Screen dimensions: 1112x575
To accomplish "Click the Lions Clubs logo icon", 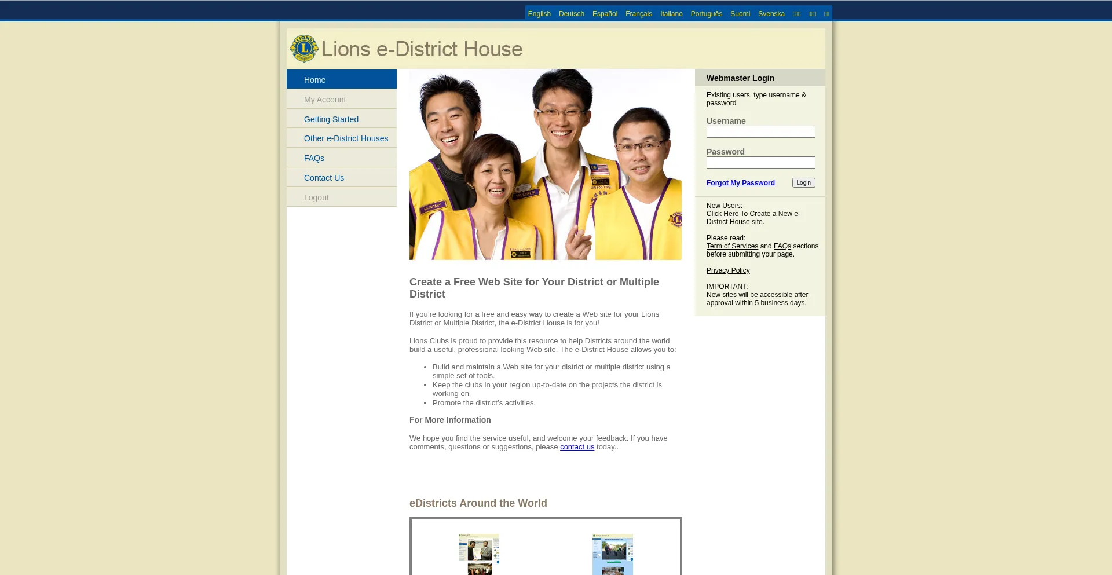I will tap(303, 49).
